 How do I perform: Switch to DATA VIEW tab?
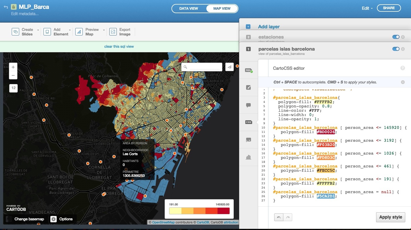[189, 8]
